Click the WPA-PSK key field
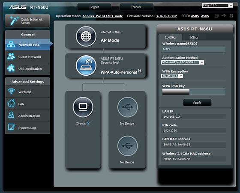The height and width of the screenshot is (193, 240). pyautogui.click(x=194, y=92)
